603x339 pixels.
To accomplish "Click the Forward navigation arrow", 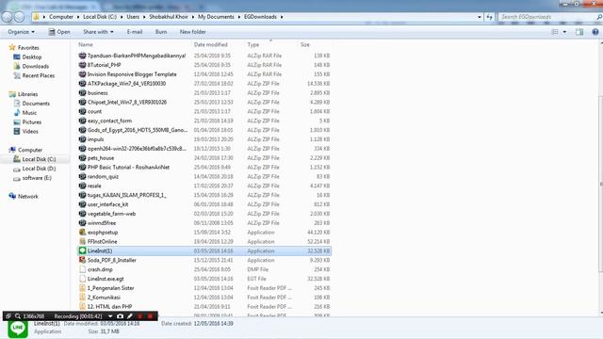I will [x=19, y=17].
